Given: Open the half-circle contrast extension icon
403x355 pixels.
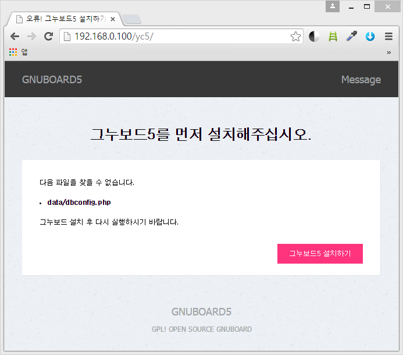Looking at the screenshot, I should [x=314, y=37].
